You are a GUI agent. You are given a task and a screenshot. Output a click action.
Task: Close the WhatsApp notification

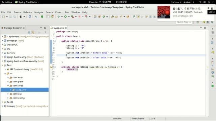[212, 8]
